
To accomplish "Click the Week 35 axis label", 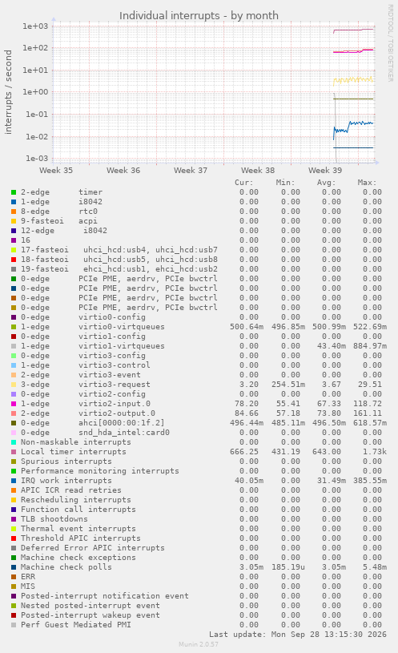I will point(56,171).
